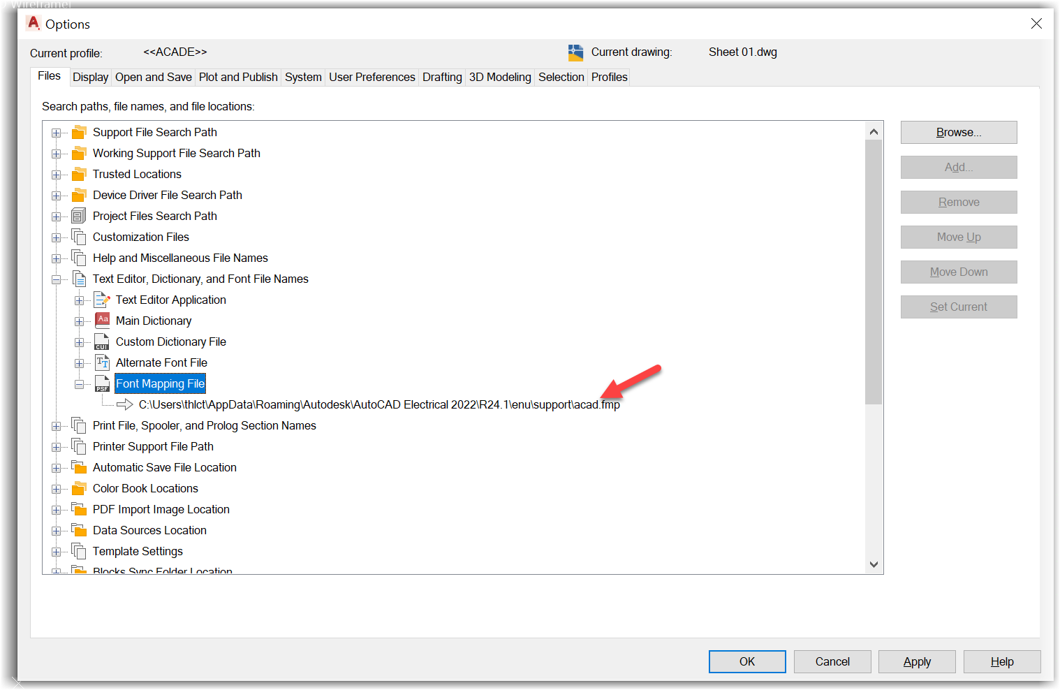
Task: Click the AutoCAD logo in Options title bar
Action: tap(33, 23)
